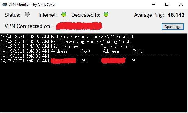
Task: Select the Average Ping value 48.143
Action: pos(176,15)
